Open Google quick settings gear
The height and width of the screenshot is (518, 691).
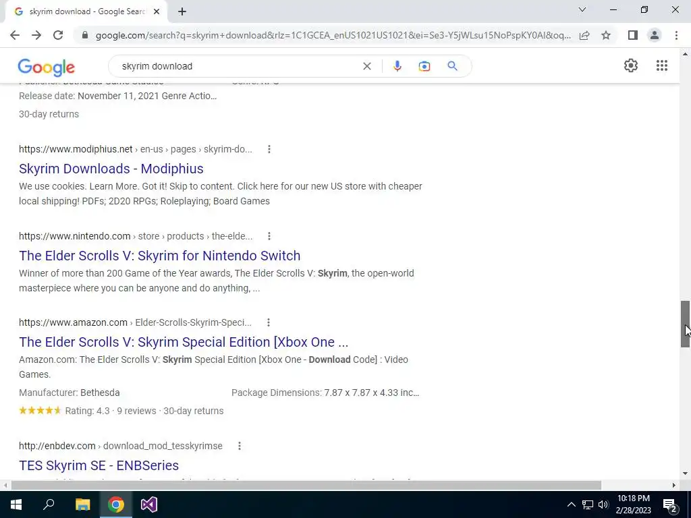click(x=631, y=65)
